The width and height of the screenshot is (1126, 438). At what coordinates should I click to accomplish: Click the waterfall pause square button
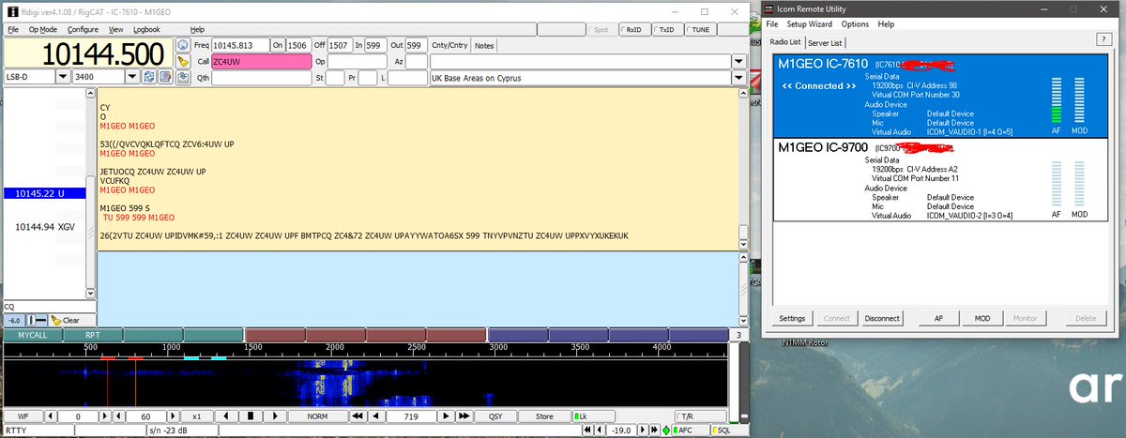click(251, 415)
